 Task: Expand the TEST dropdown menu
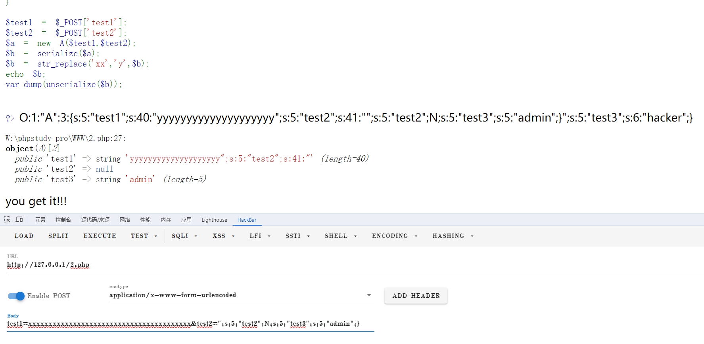(144, 236)
